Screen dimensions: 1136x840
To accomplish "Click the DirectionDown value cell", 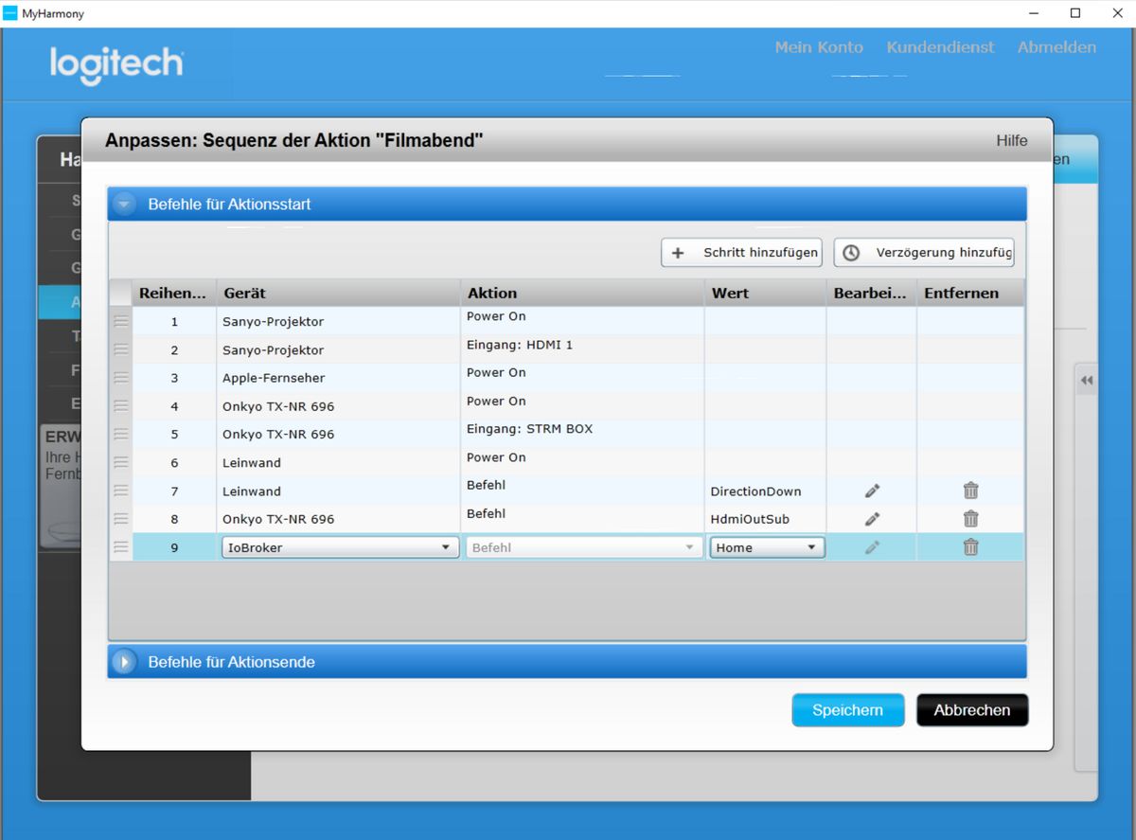I will 766,491.
